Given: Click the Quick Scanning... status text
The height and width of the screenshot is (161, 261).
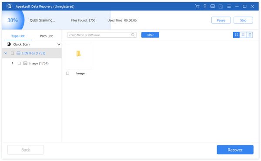Looking at the screenshot, I should [42, 20].
